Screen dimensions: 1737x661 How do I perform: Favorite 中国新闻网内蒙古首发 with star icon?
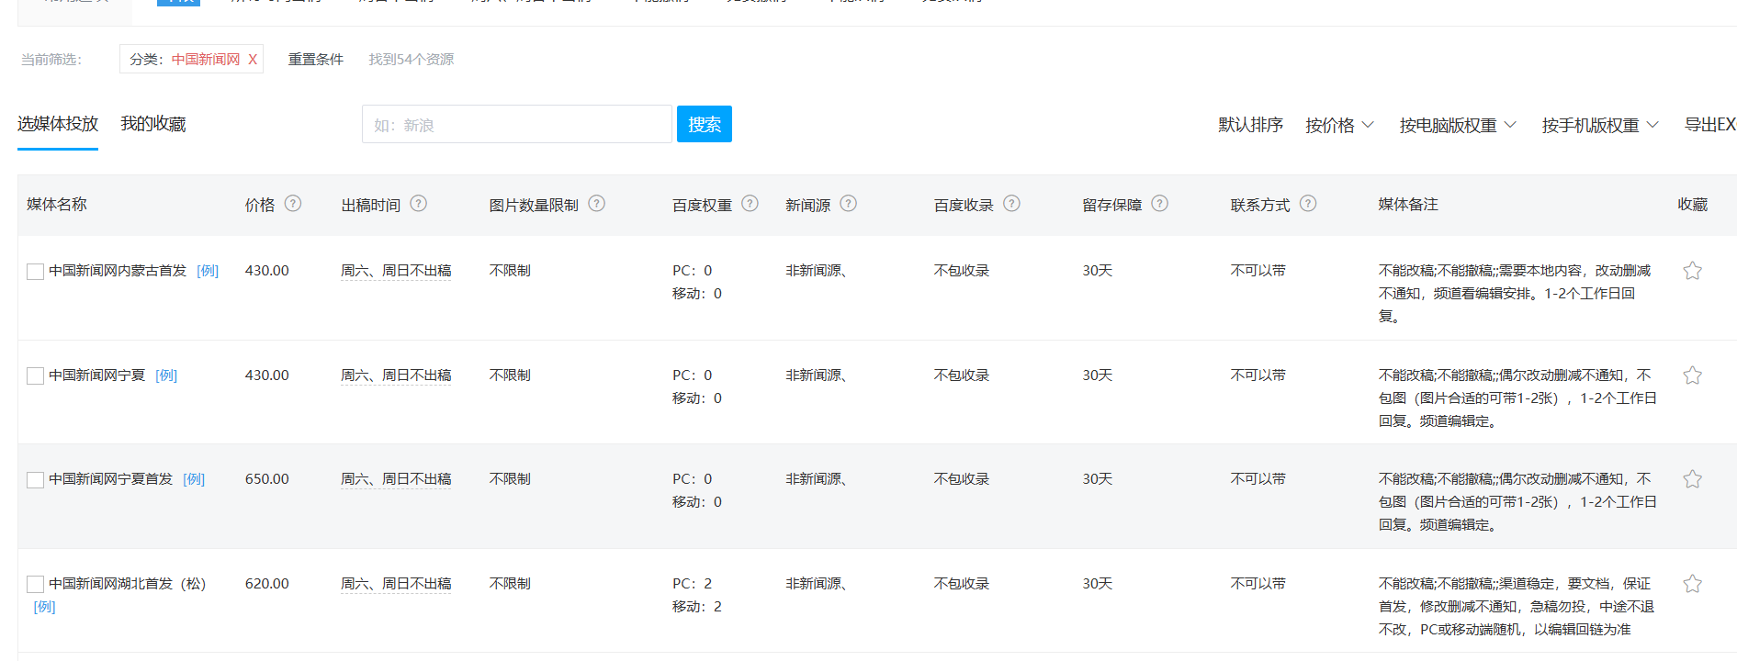click(1693, 271)
